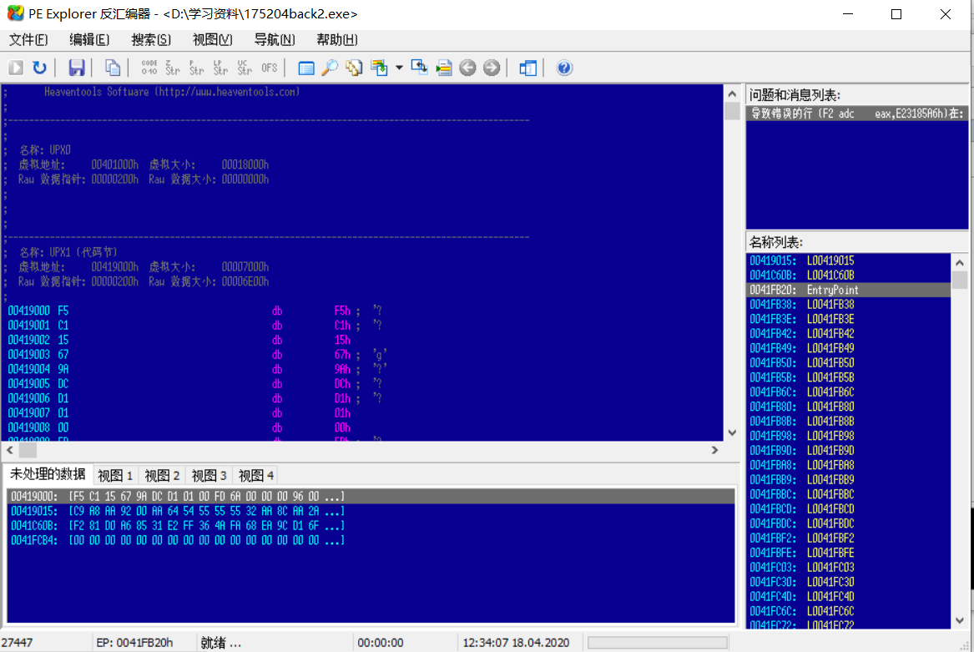The width and height of the screenshot is (974, 652).
Task: Open dropdown arrow beside green arrow icon
Action: (x=399, y=68)
